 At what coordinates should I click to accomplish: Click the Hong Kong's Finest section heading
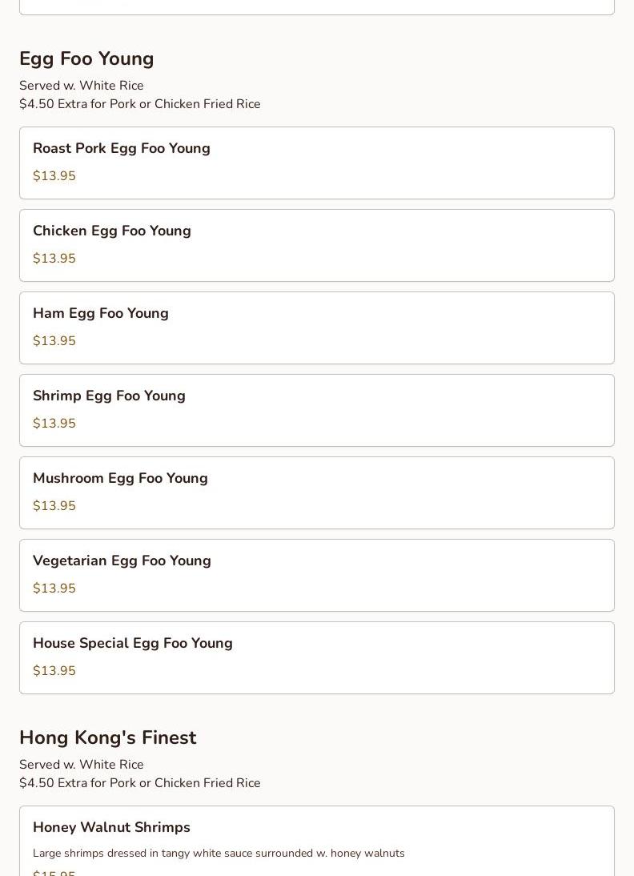pyautogui.click(x=107, y=738)
